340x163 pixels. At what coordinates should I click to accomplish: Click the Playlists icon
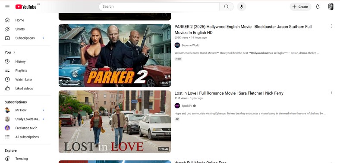pos(7,71)
